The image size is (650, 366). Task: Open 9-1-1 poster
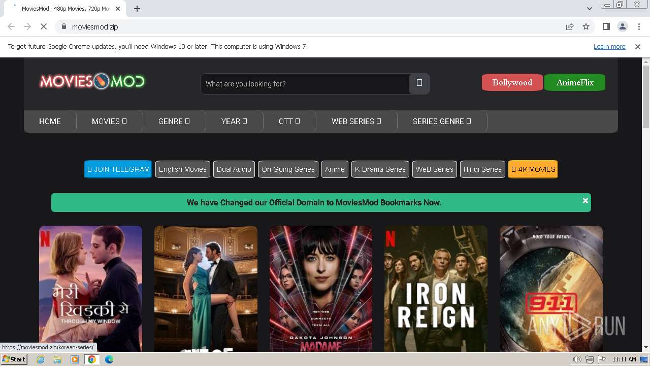pos(551,289)
